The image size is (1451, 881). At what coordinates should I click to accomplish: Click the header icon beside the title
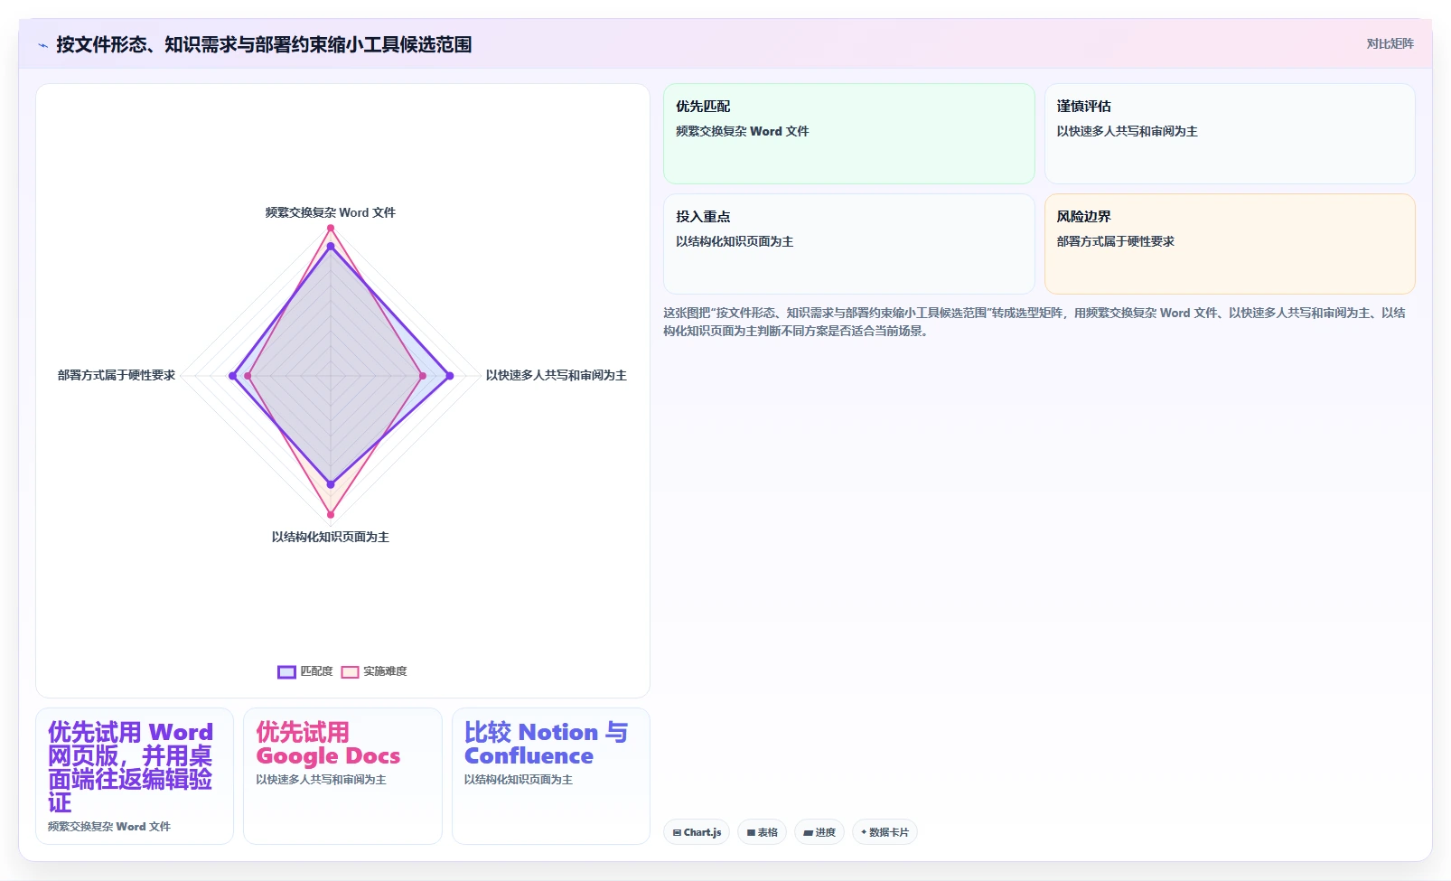click(x=42, y=45)
